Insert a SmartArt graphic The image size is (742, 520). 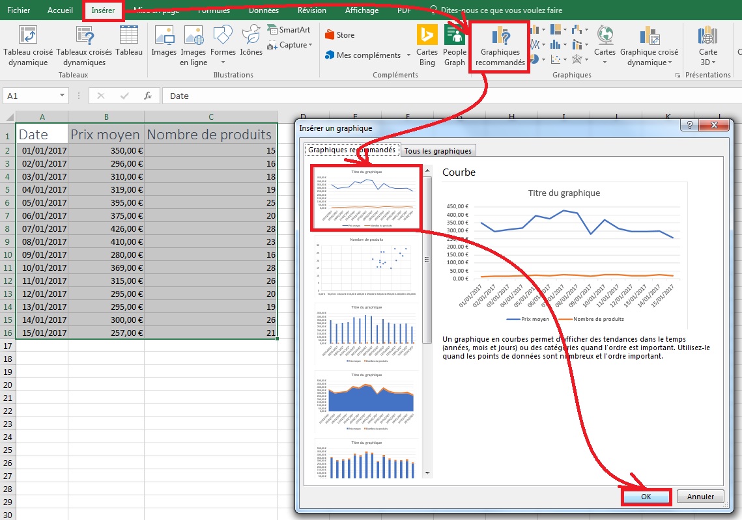pos(289,30)
